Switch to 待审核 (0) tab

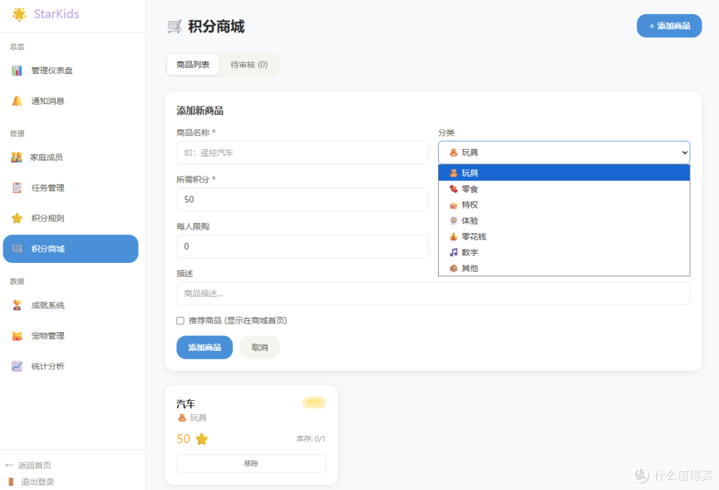coord(249,65)
